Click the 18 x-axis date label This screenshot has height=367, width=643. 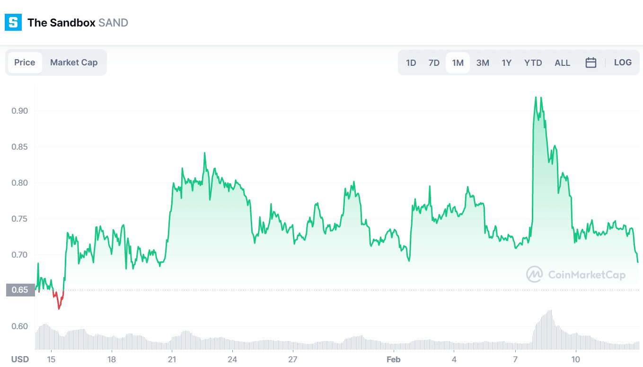click(x=112, y=359)
